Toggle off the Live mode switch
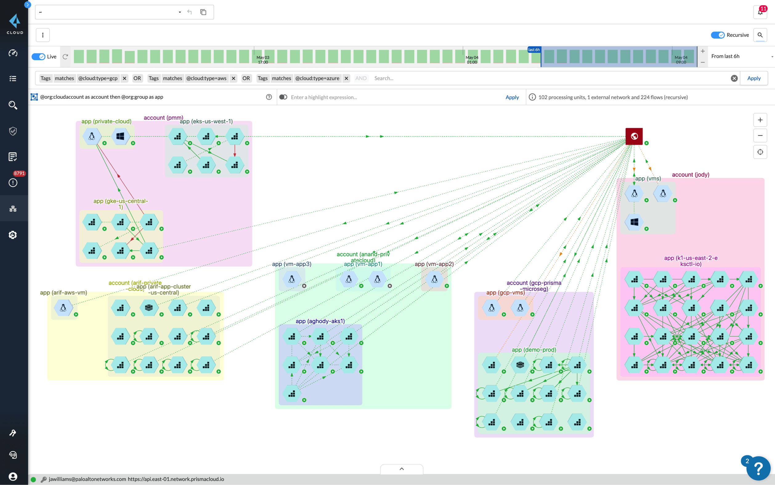This screenshot has width=775, height=485. [x=38, y=56]
